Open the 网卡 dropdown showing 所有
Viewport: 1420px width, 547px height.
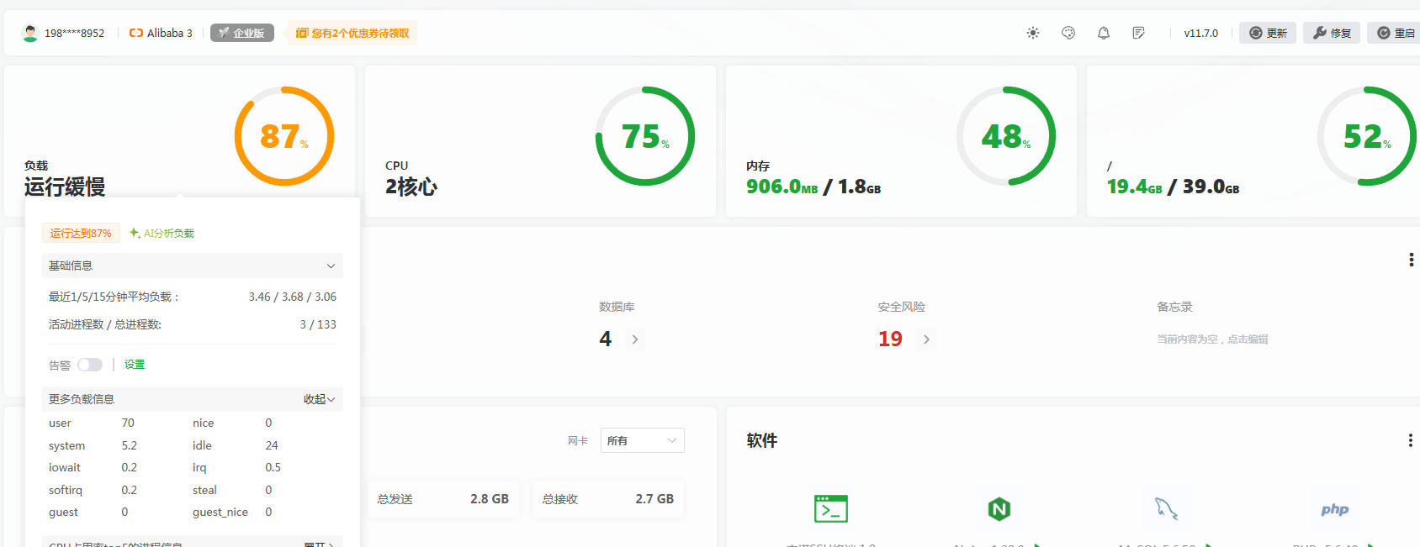(643, 440)
